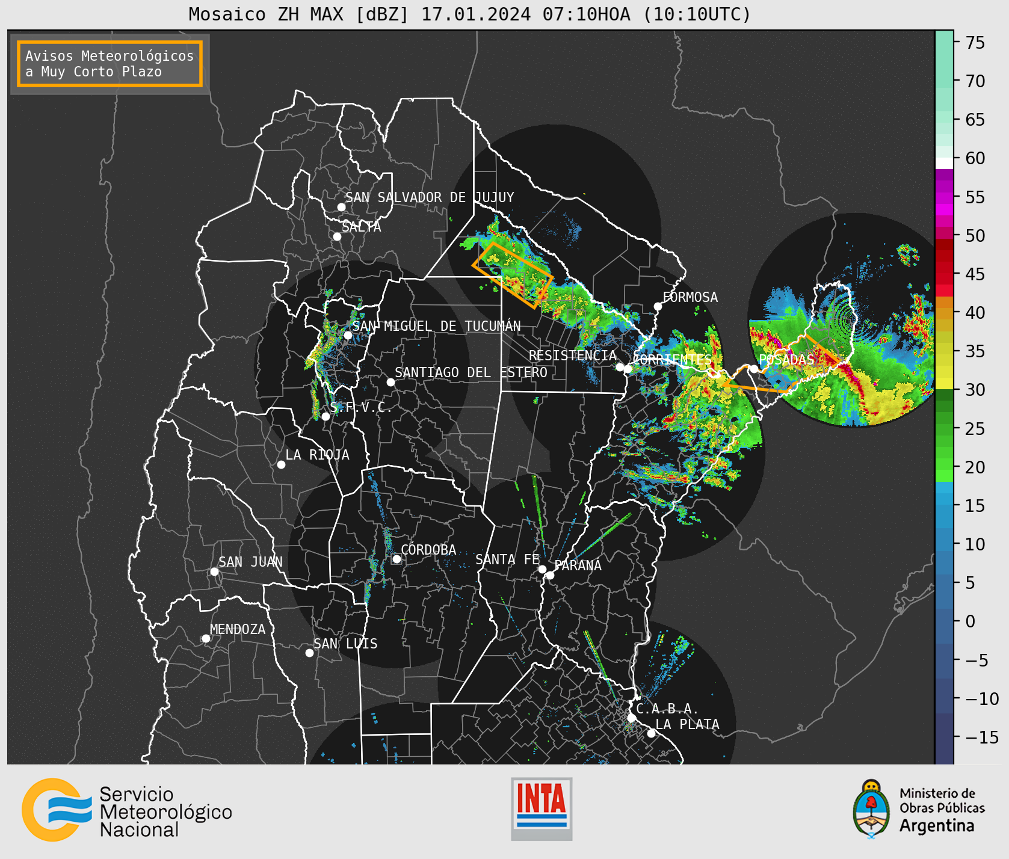Click the 45 dBZ red color band
This screenshot has width=1009, height=859.
point(944,274)
